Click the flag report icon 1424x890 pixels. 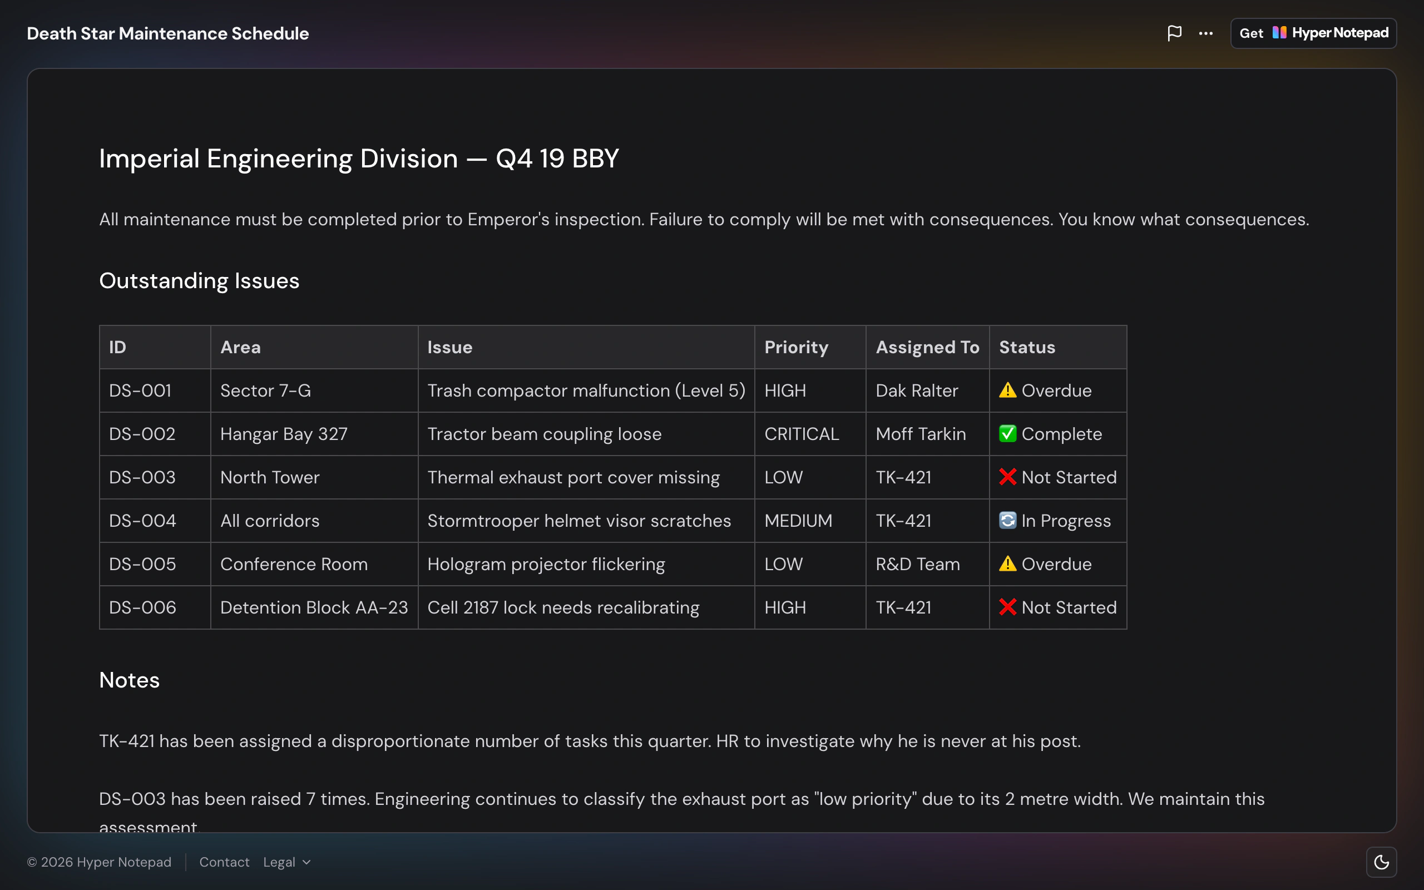[x=1174, y=33]
